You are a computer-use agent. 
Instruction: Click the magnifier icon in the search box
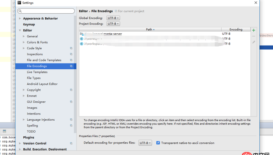tap(20, 11)
